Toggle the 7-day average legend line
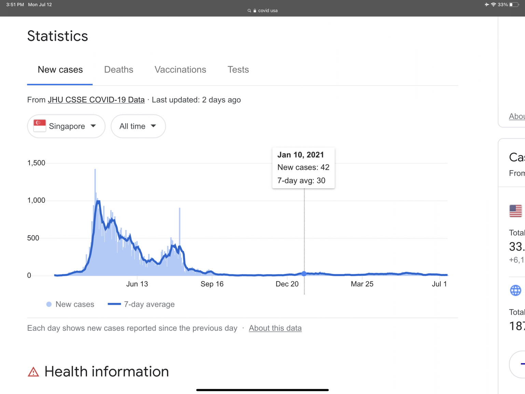The width and height of the screenshot is (525, 394). coord(114,304)
